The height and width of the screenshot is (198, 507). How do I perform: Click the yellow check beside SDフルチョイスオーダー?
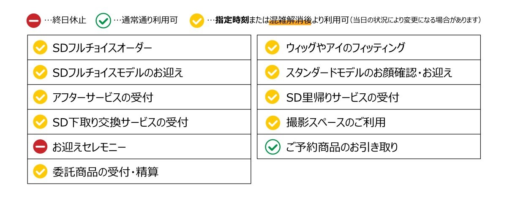click(x=40, y=48)
